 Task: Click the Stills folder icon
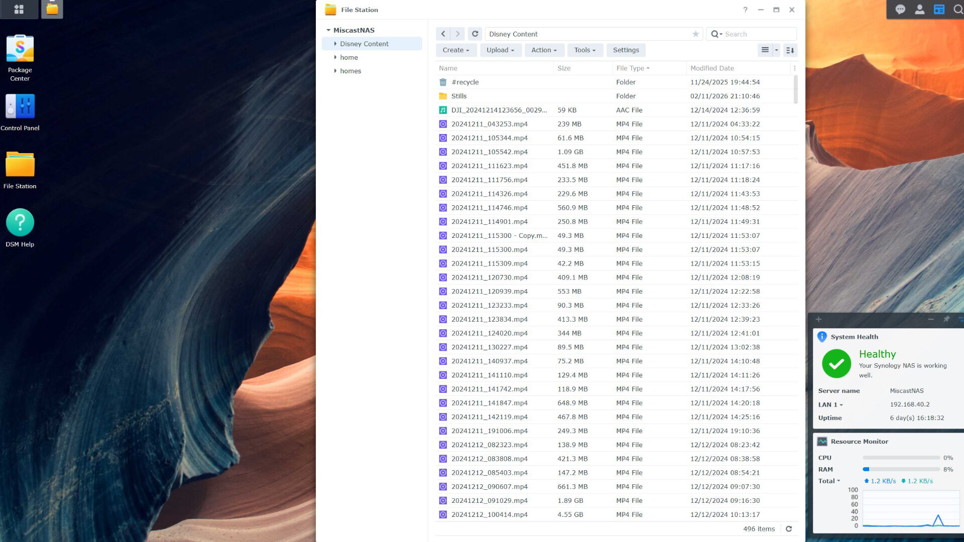tap(443, 96)
